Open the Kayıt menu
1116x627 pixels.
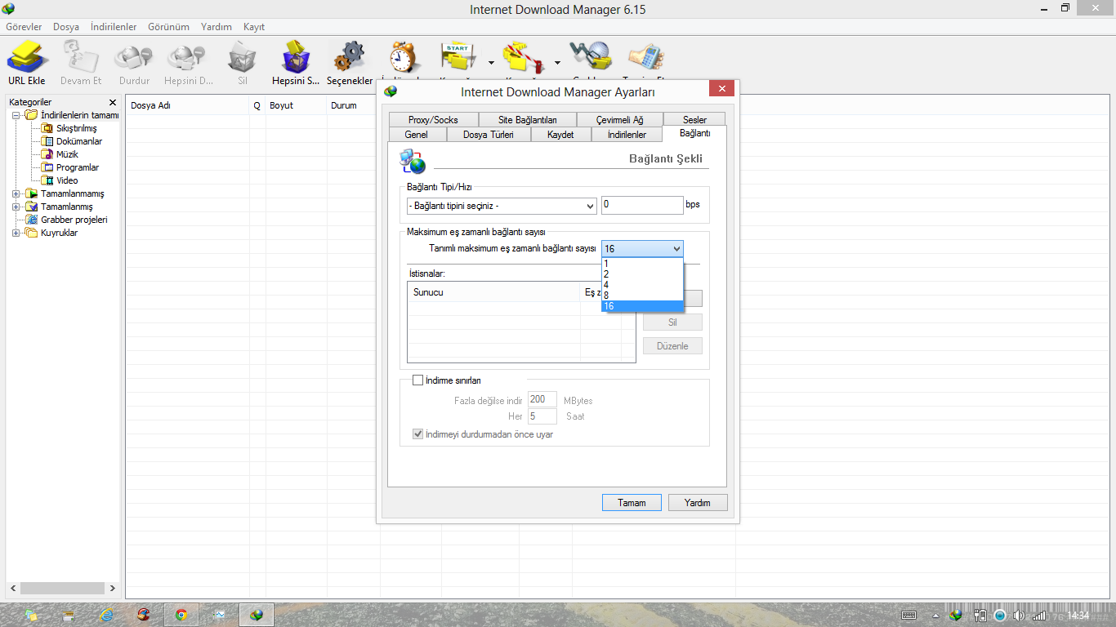coord(254,27)
